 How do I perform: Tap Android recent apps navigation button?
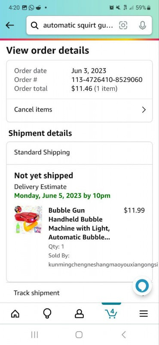tap(34, 335)
